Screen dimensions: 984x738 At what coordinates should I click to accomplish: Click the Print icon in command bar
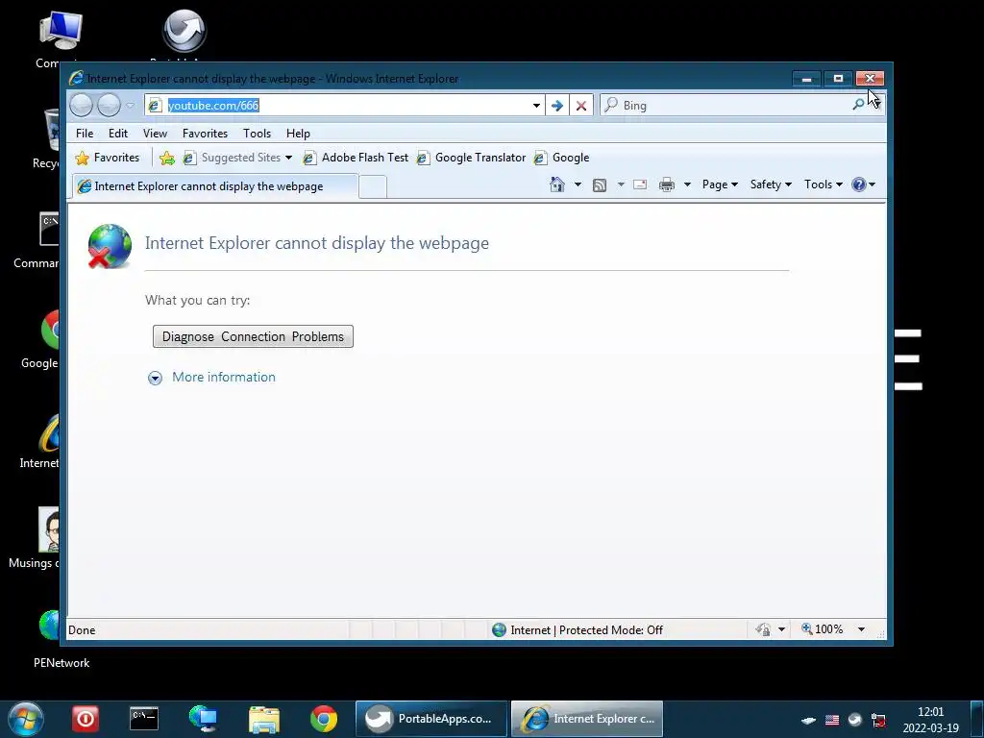667,184
